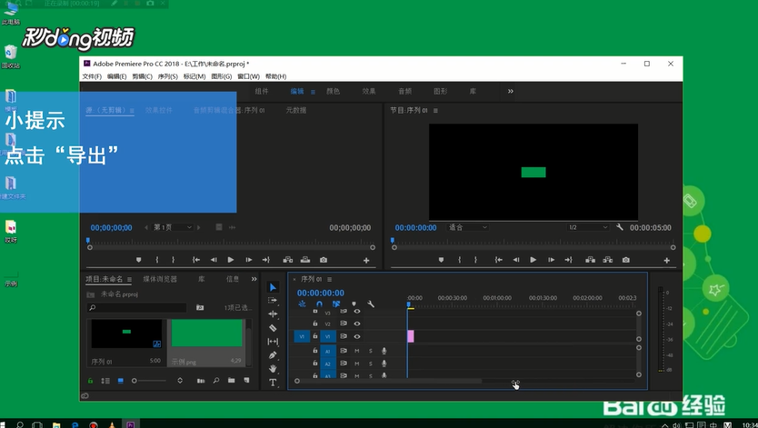
Task: Play the Program monitor
Action: coord(533,260)
